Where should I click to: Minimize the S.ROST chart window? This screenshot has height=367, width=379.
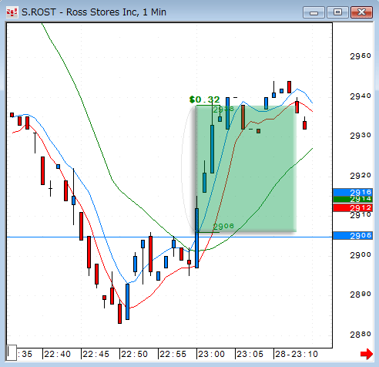click(x=314, y=12)
